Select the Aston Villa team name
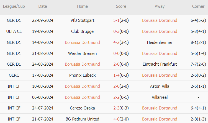 click(x=160, y=86)
